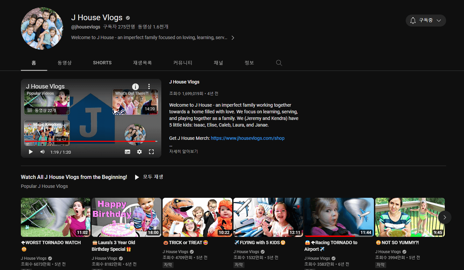The width and height of the screenshot is (464, 270).
Task: Click the WORST TORNADO WATCH video title
Action: coord(51,246)
